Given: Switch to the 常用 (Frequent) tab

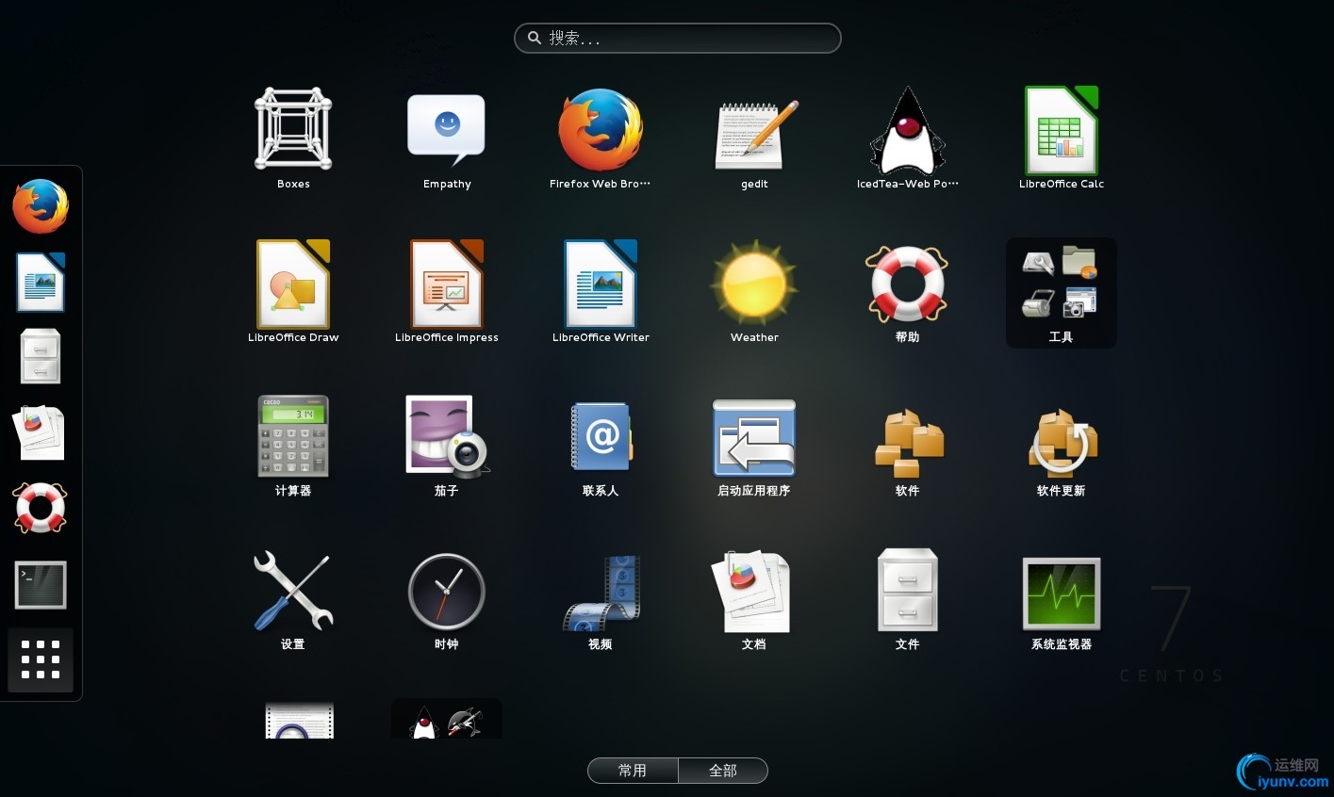Looking at the screenshot, I should point(633,771).
